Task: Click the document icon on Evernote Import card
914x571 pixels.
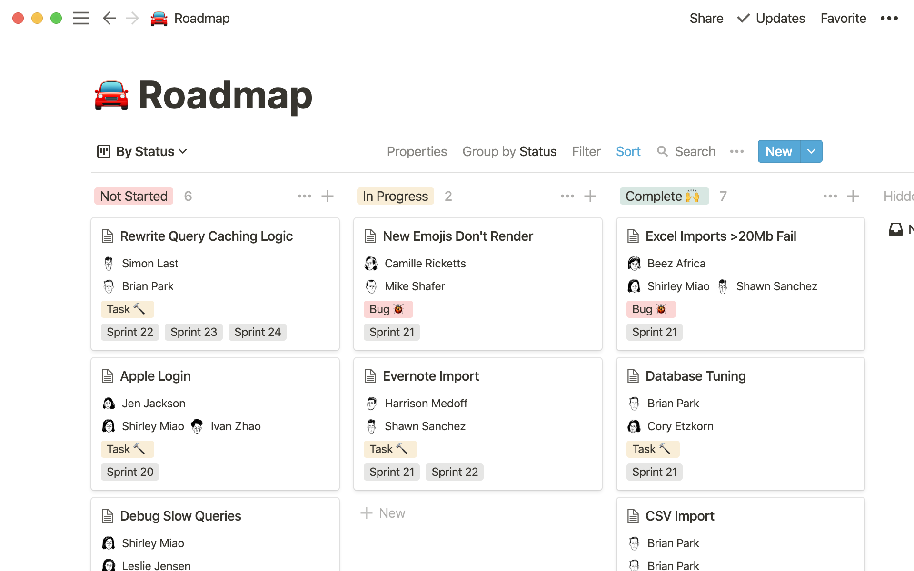Action: [x=370, y=375]
